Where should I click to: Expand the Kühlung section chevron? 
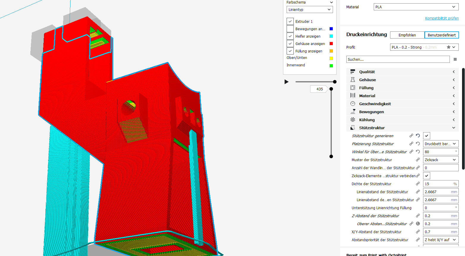click(454, 120)
